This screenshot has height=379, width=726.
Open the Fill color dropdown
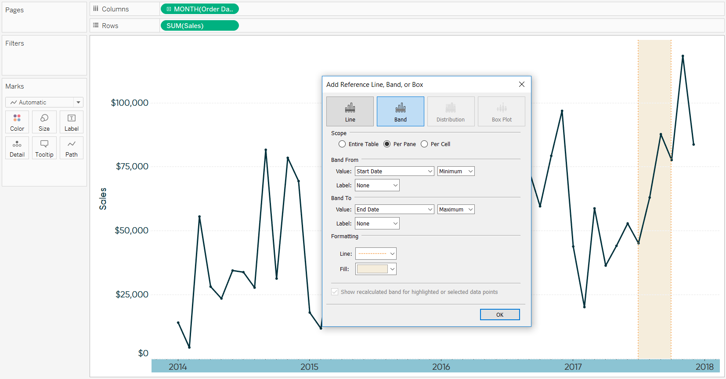coord(376,269)
